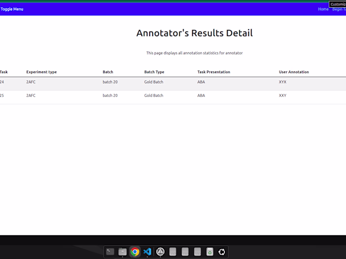Click the Batch column header
The width and height of the screenshot is (346, 259).
click(108, 72)
